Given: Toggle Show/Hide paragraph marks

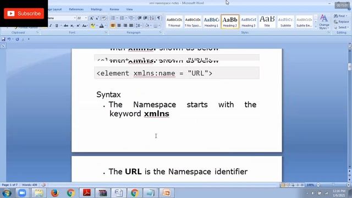Looking at the screenshot, I should (159, 18).
